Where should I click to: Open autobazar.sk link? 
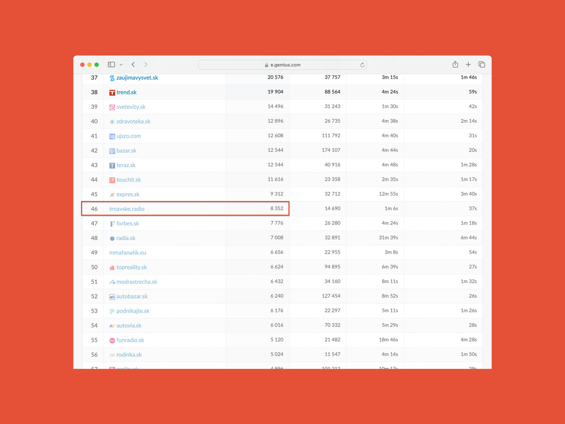point(132,296)
